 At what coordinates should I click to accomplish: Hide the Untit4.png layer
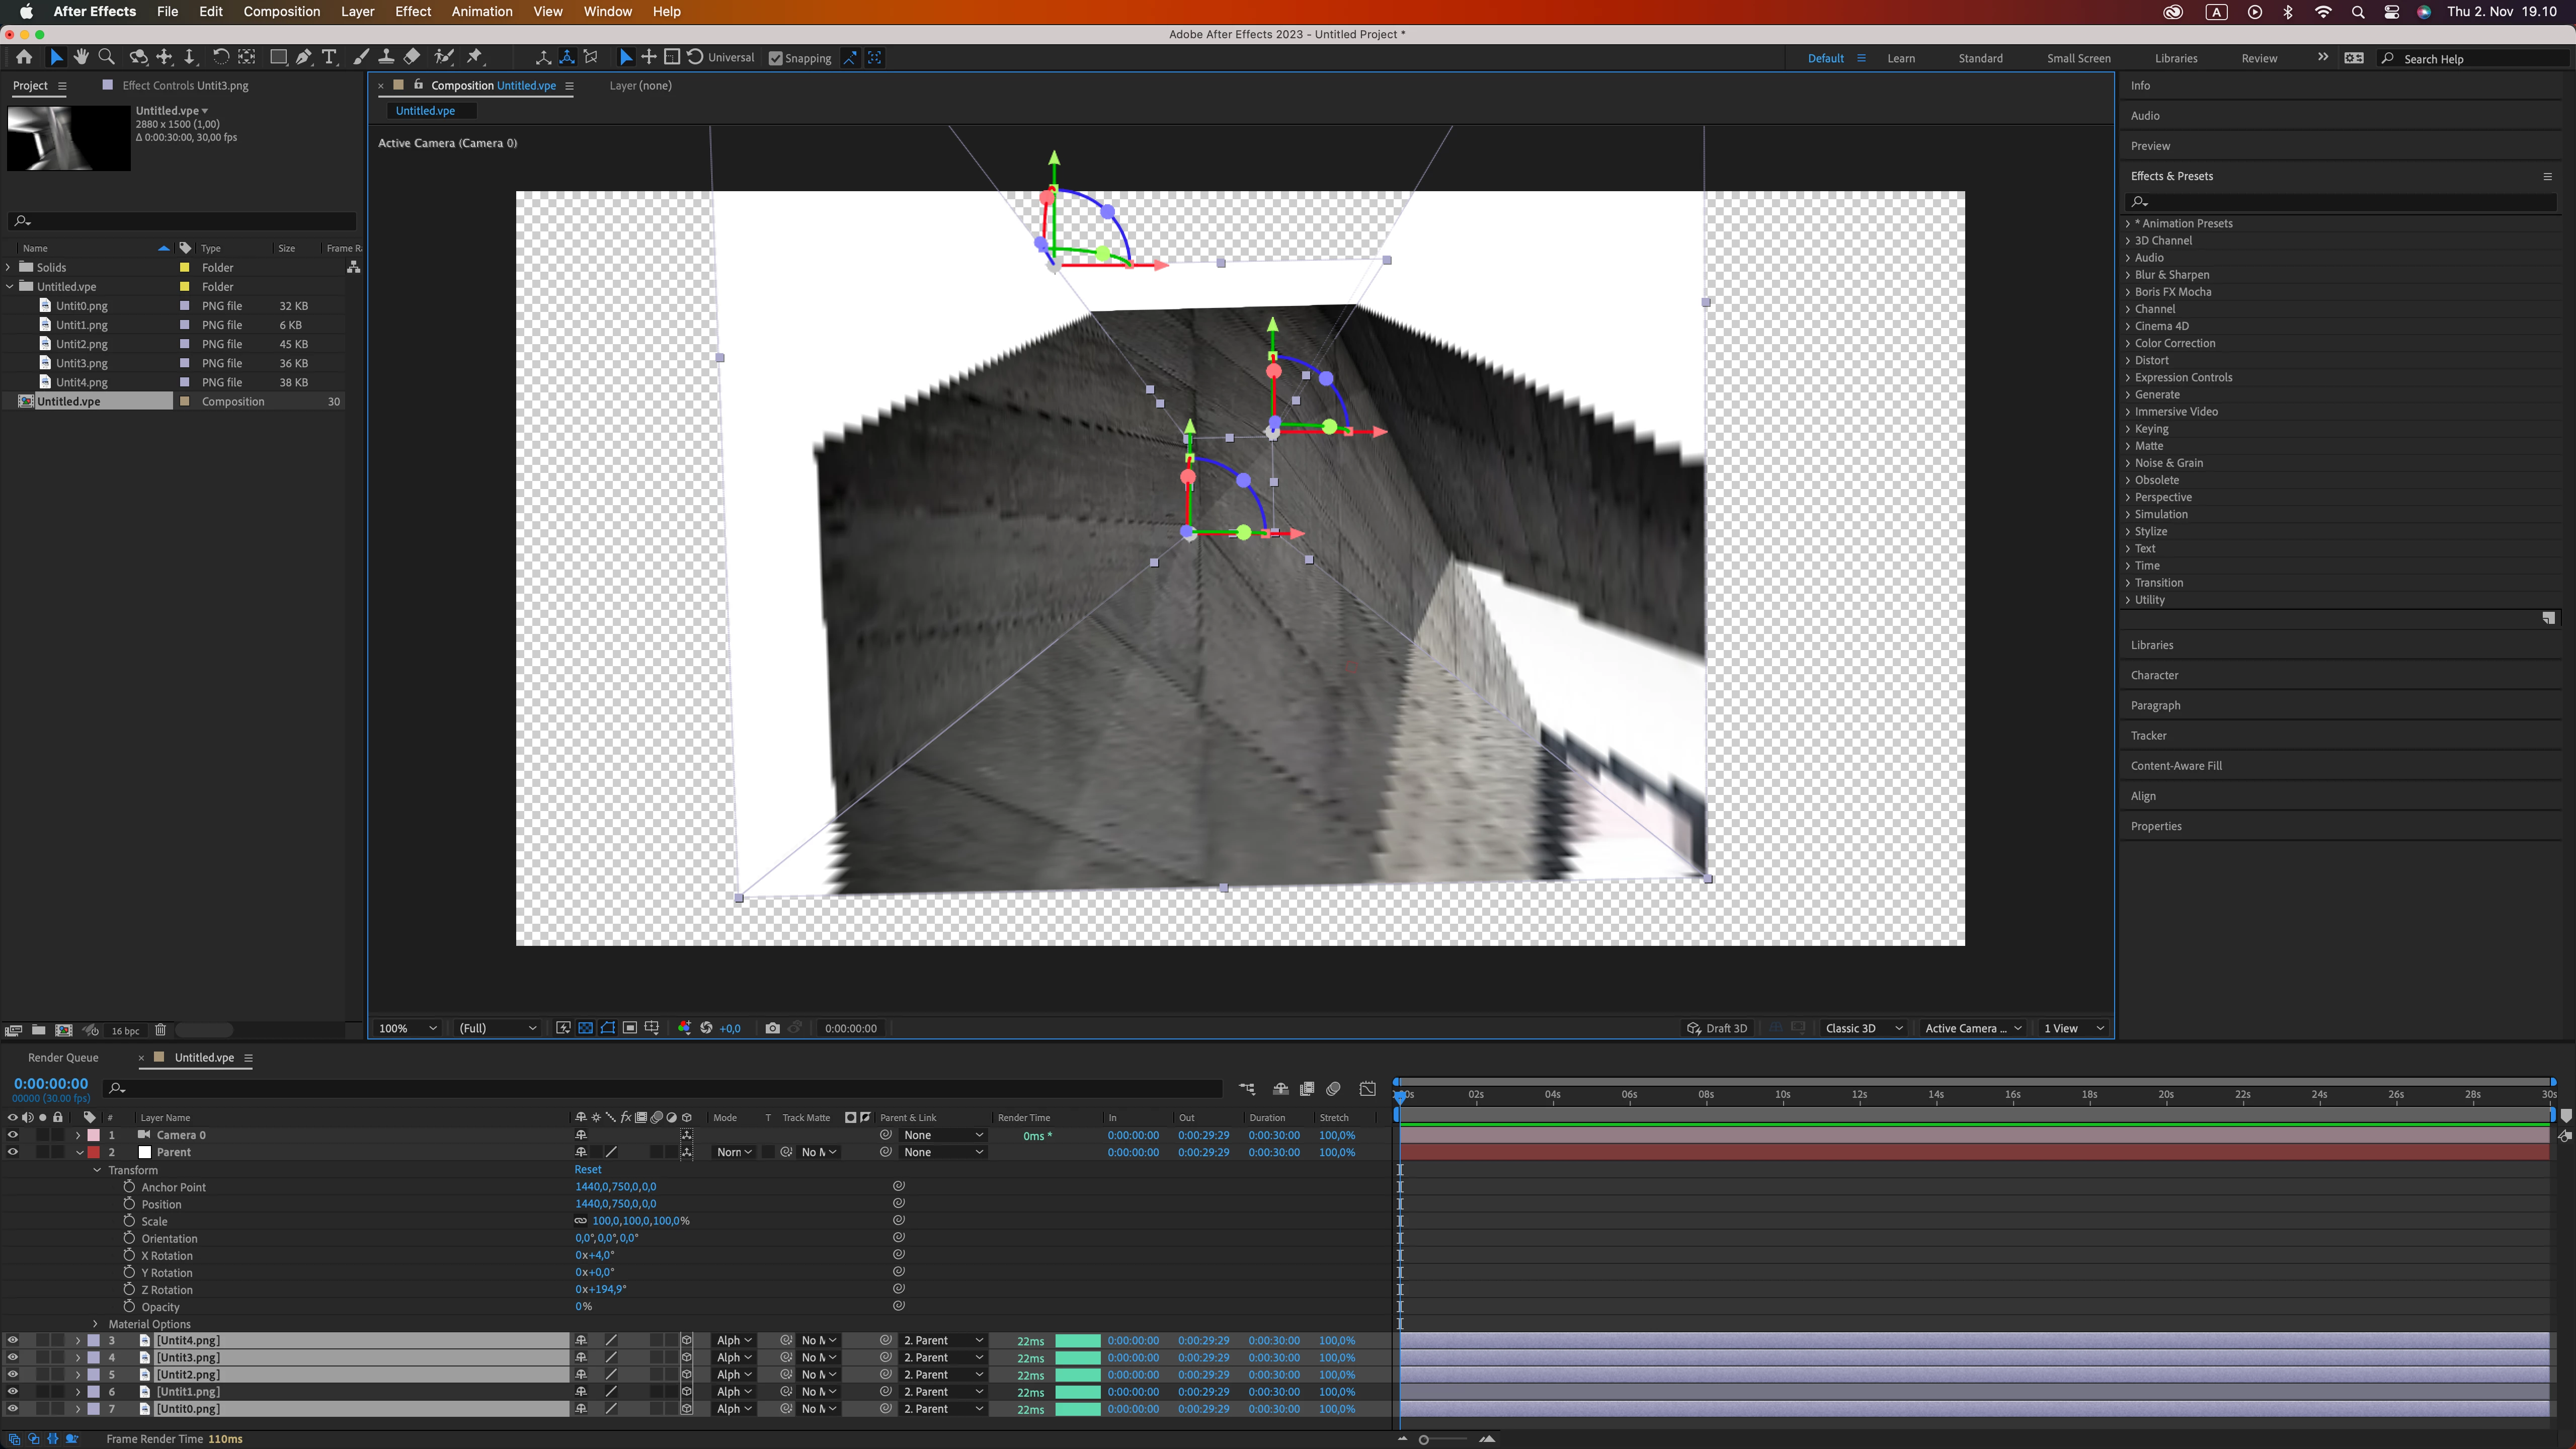(x=12, y=1340)
